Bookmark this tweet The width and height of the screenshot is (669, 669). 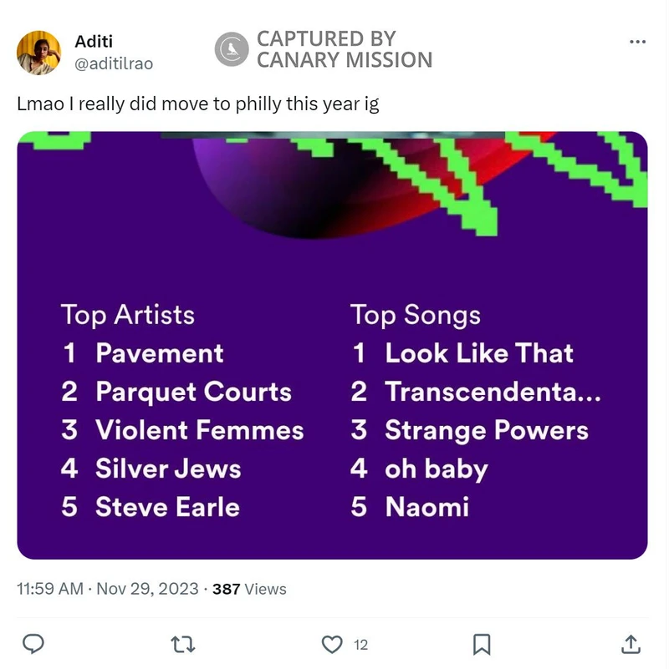pos(482,644)
